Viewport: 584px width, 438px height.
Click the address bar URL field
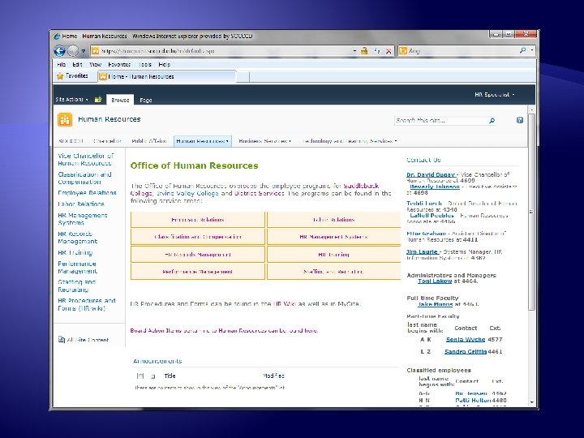pyautogui.click(x=221, y=51)
